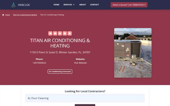Click the HVACLOC triangle logo icon
170x106 pixels.
point(14,5)
